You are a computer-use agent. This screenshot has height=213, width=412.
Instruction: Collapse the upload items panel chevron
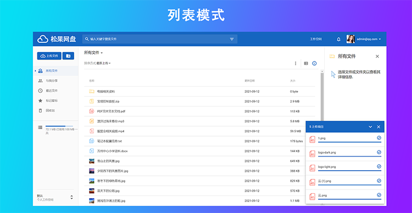pos(370,127)
